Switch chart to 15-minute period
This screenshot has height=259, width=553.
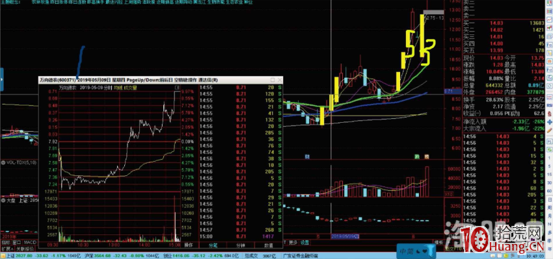pos(549,174)
